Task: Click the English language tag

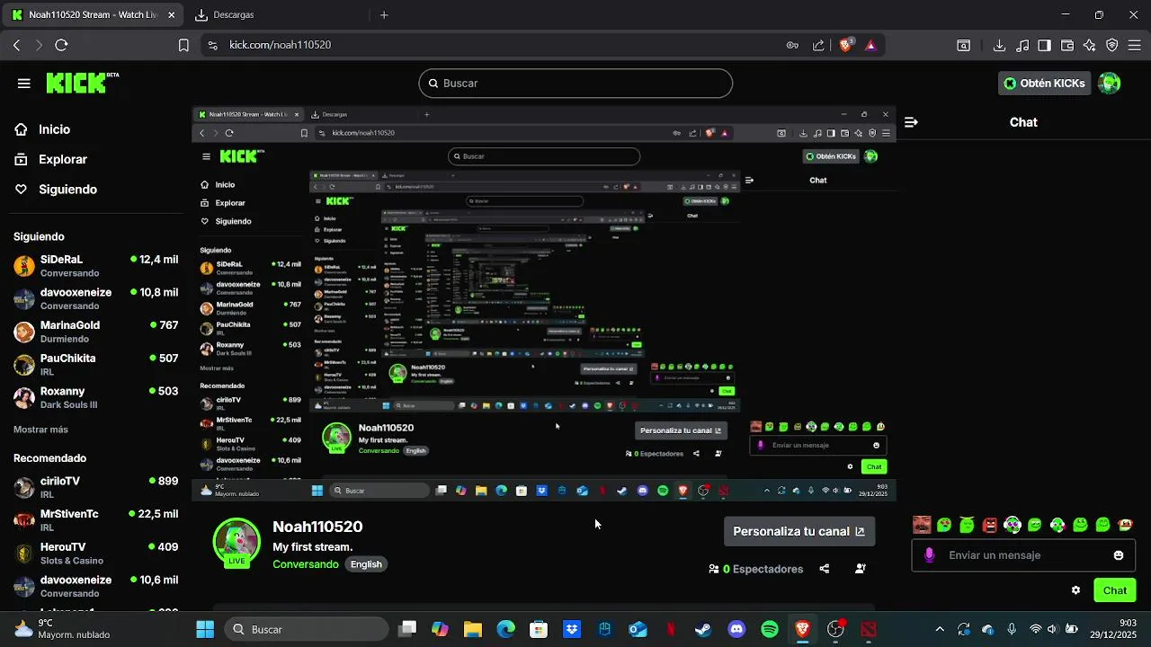Action: click(x=366, y=564)
